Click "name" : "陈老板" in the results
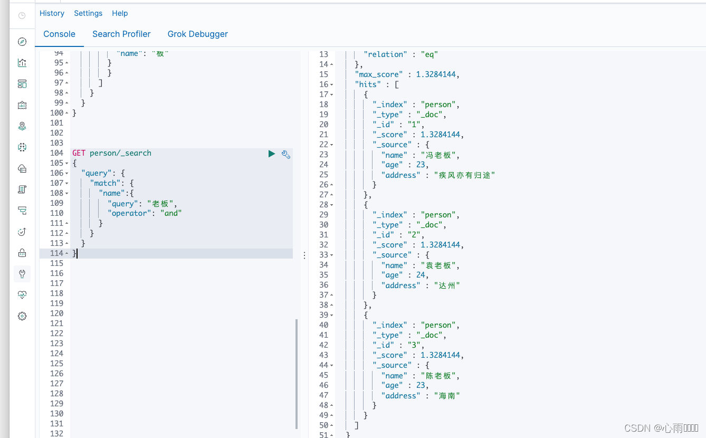Image resolution: width=706 pixels, height=438 pixels. 421,376
